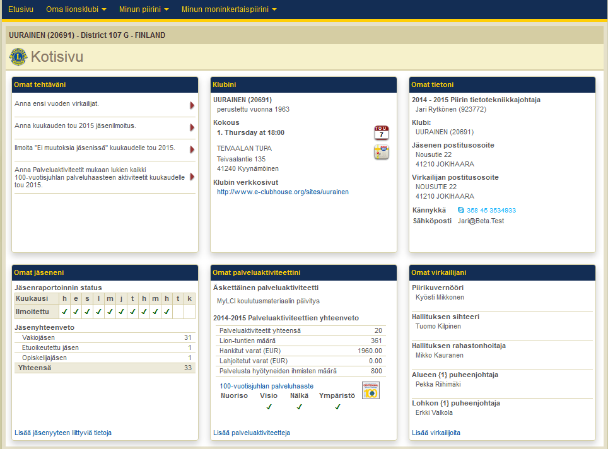608x449 pixels.
Task: Click the Lohkon puheenjohtaja name Erkki Valkola
Action: pos(434,413)
